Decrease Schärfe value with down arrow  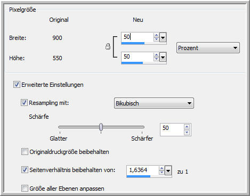(x=187, y=133)
